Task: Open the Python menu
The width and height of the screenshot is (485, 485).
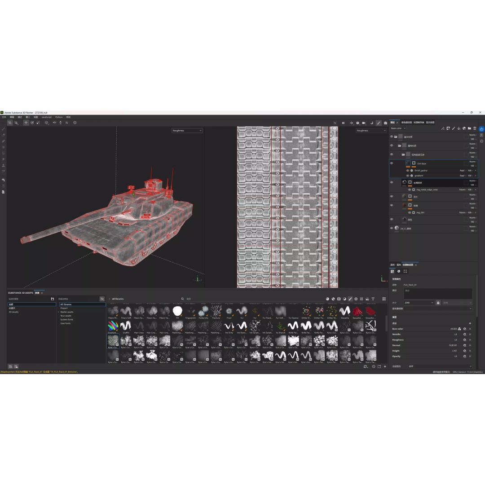Action: 59,117
